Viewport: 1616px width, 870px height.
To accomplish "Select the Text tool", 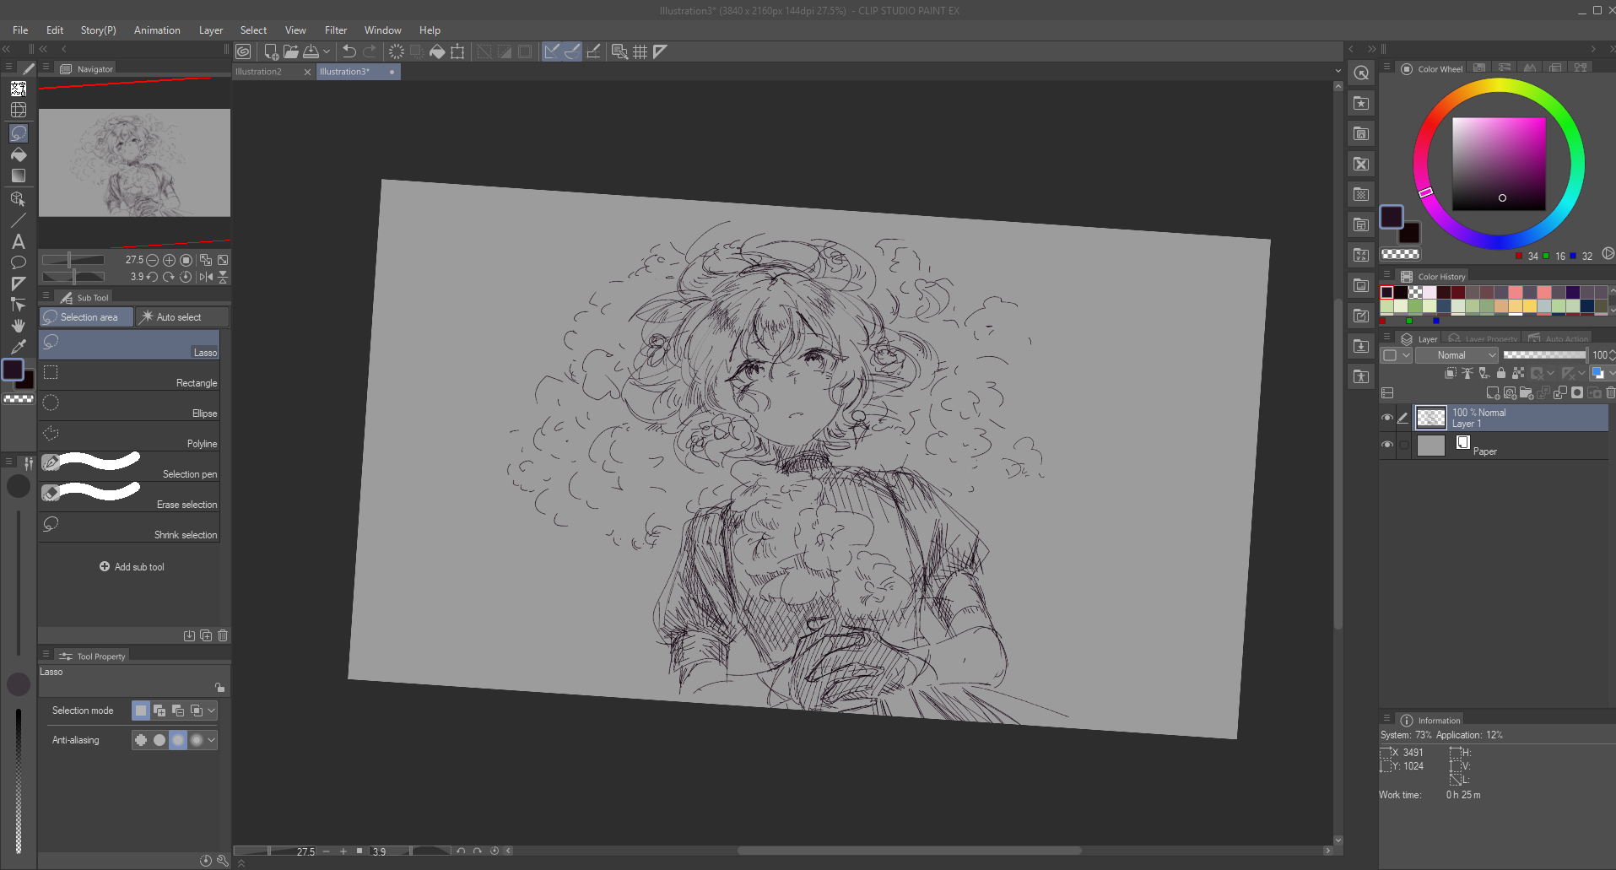I will pos(18,241).
